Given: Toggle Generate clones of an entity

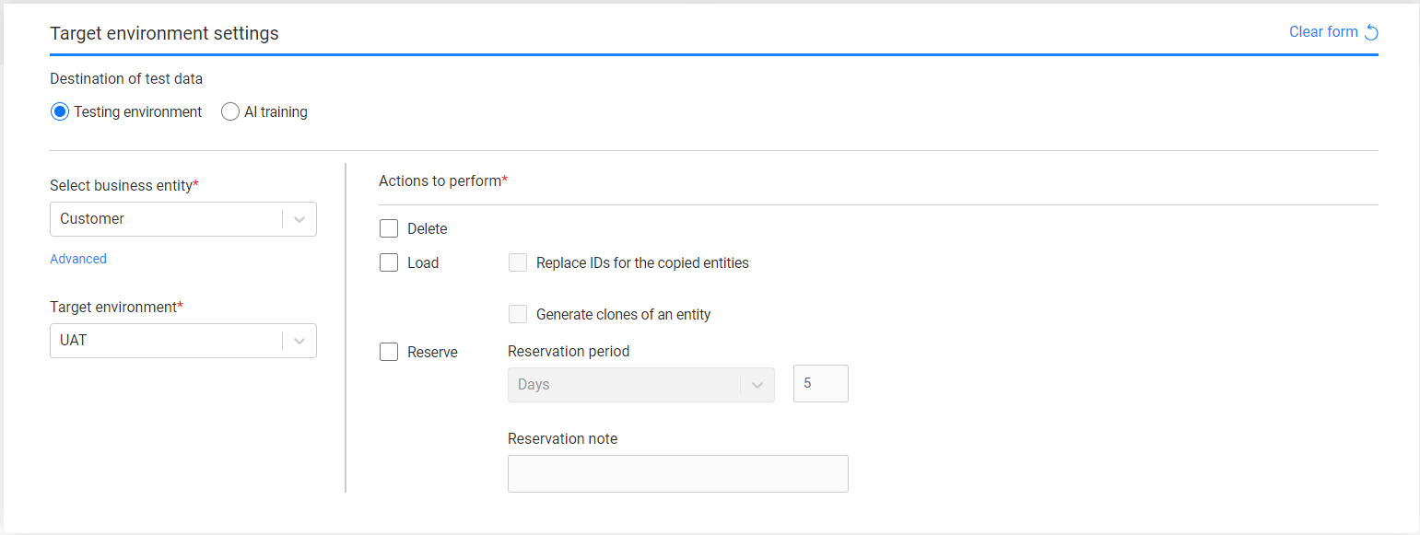Looking at the screenshot, I should (518, 314).
